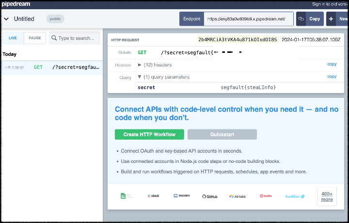Viewport: 349px width, 223px height.
Task: Switch to LIVE mode
Action: (13, 38)
